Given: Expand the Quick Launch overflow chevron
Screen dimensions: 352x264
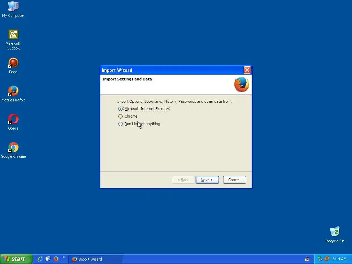Looking at the screenshot, I should [x=64, y=257].
